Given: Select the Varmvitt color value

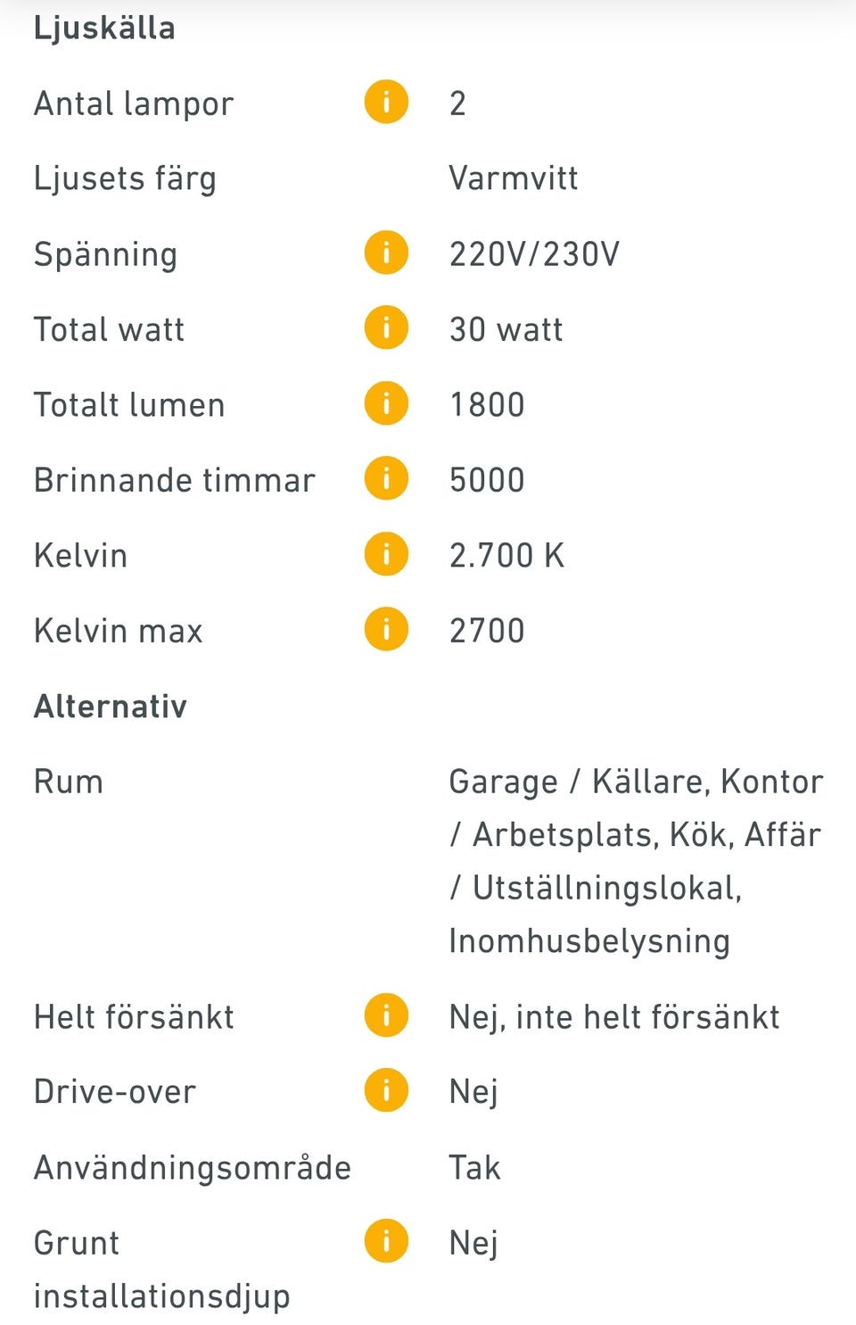Looking at the screenshot, I should 514,177.
